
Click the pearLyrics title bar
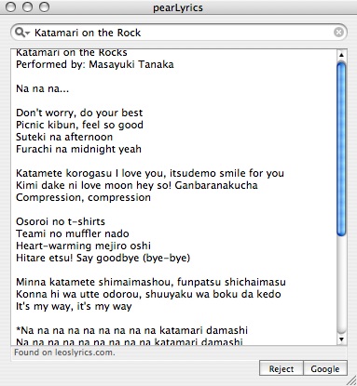tap(178, 7)
